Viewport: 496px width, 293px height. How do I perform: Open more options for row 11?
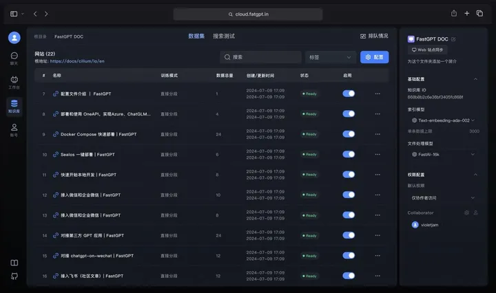pyautogui.click(x=378, y=175)
